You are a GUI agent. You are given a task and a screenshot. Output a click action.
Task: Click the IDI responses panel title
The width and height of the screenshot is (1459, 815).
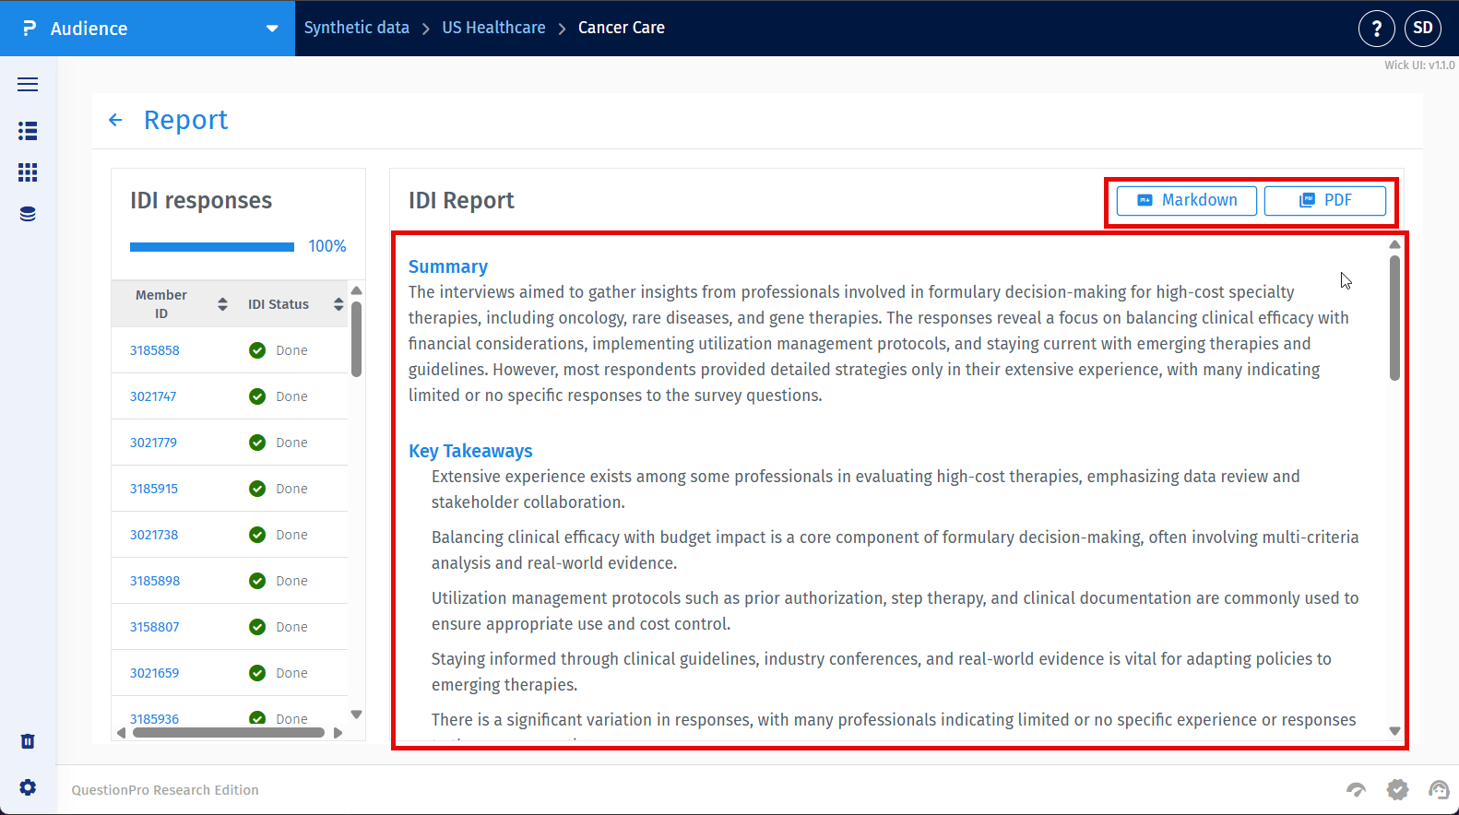coord(201,200)
